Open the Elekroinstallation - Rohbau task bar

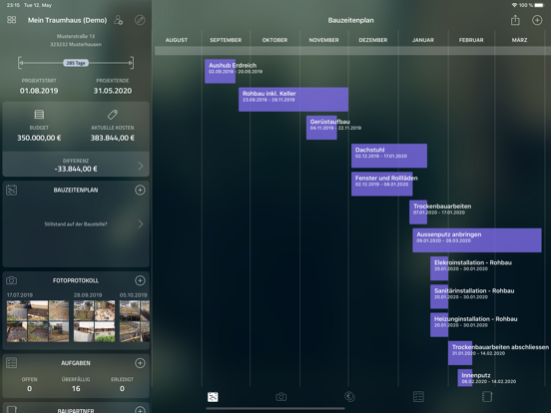439,268
